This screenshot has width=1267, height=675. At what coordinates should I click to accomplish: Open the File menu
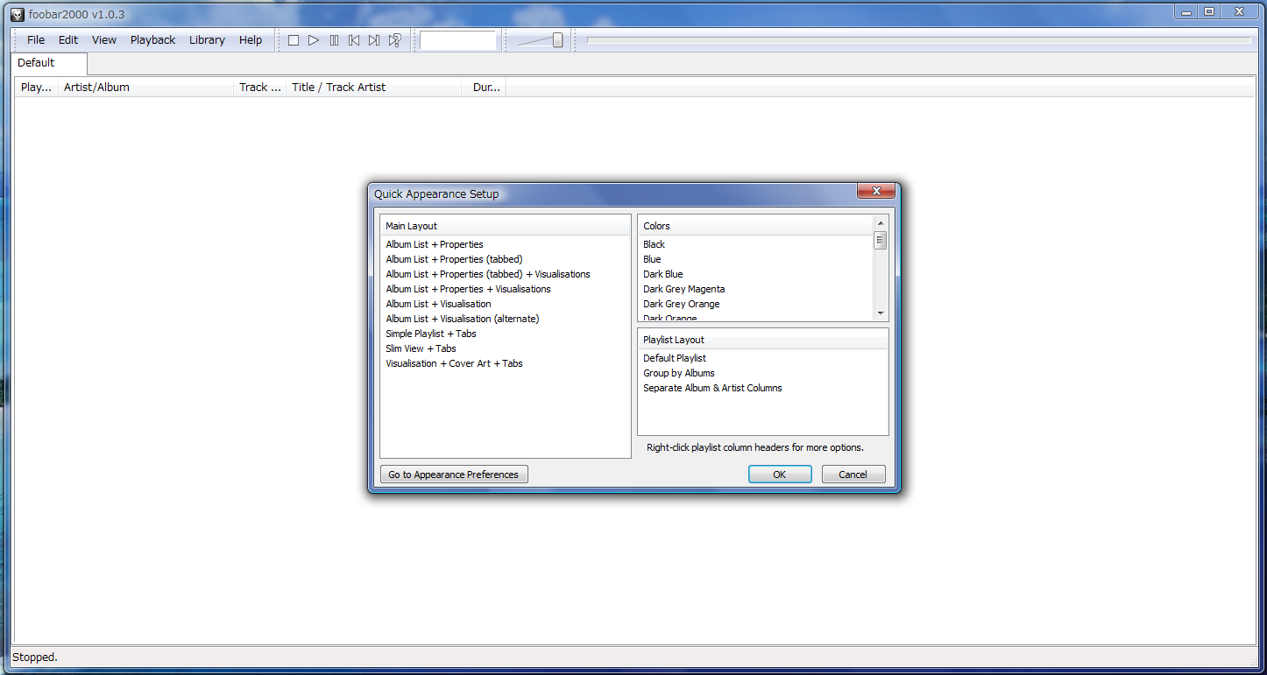click(x=36, y=40)
